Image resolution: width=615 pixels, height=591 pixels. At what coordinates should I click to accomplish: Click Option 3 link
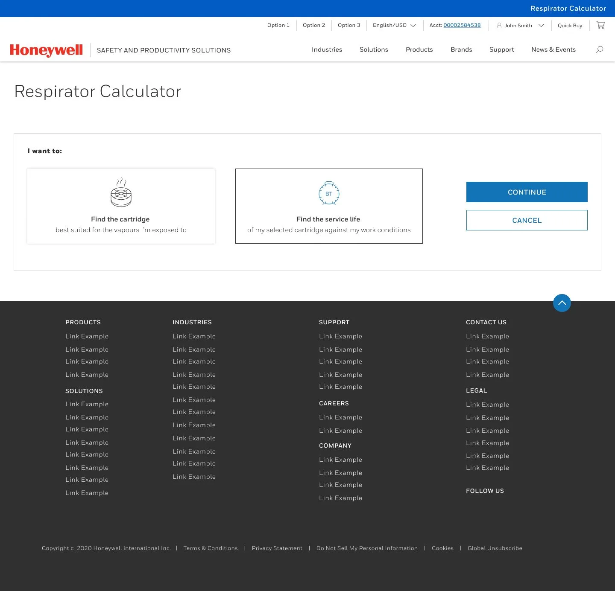tap(349, 25)
